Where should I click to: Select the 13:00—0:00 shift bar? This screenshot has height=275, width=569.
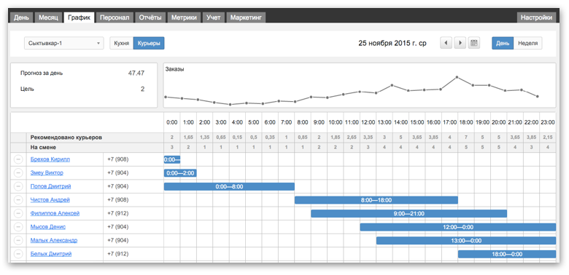(x=466, y=240)
